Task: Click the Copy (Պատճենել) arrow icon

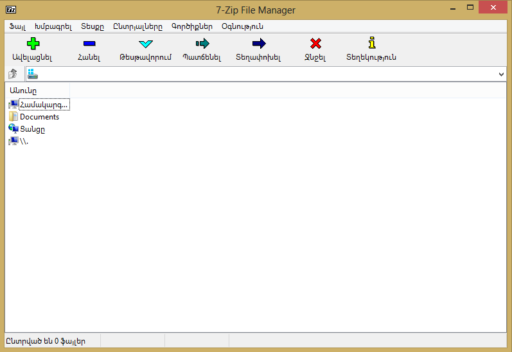Action: (202, 44)
